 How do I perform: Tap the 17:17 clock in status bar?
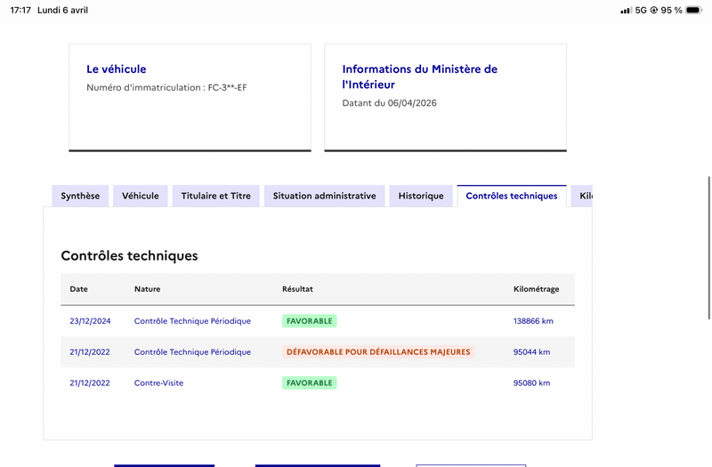[20, 10]
